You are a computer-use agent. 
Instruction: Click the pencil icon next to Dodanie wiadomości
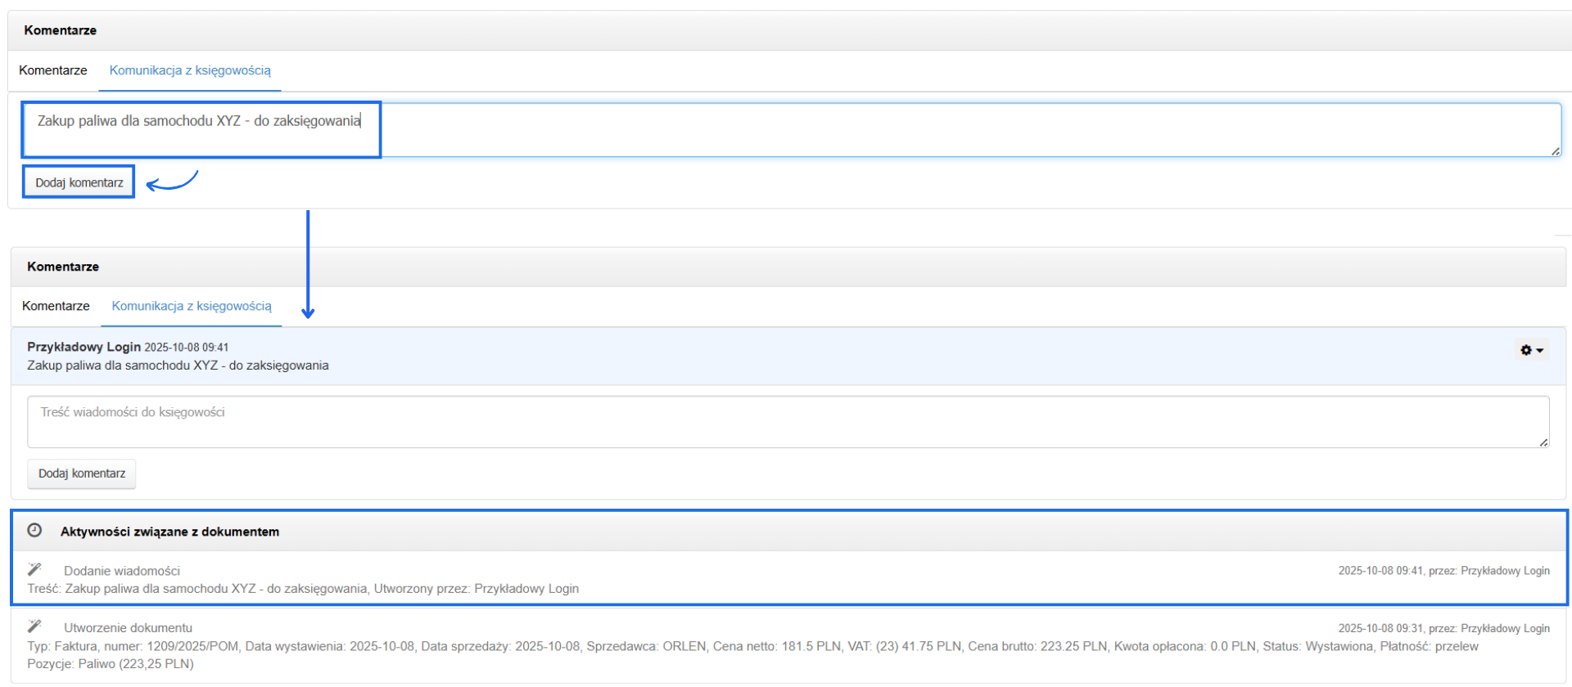coord(34,569)
